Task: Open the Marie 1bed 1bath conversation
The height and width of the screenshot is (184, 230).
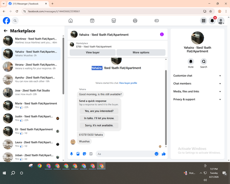Action: (x=31, y=105)
